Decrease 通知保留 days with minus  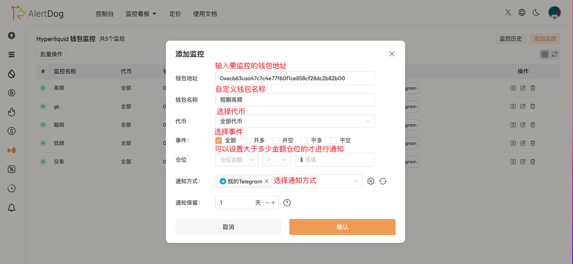pyautogui.click(x=268, y=203)
